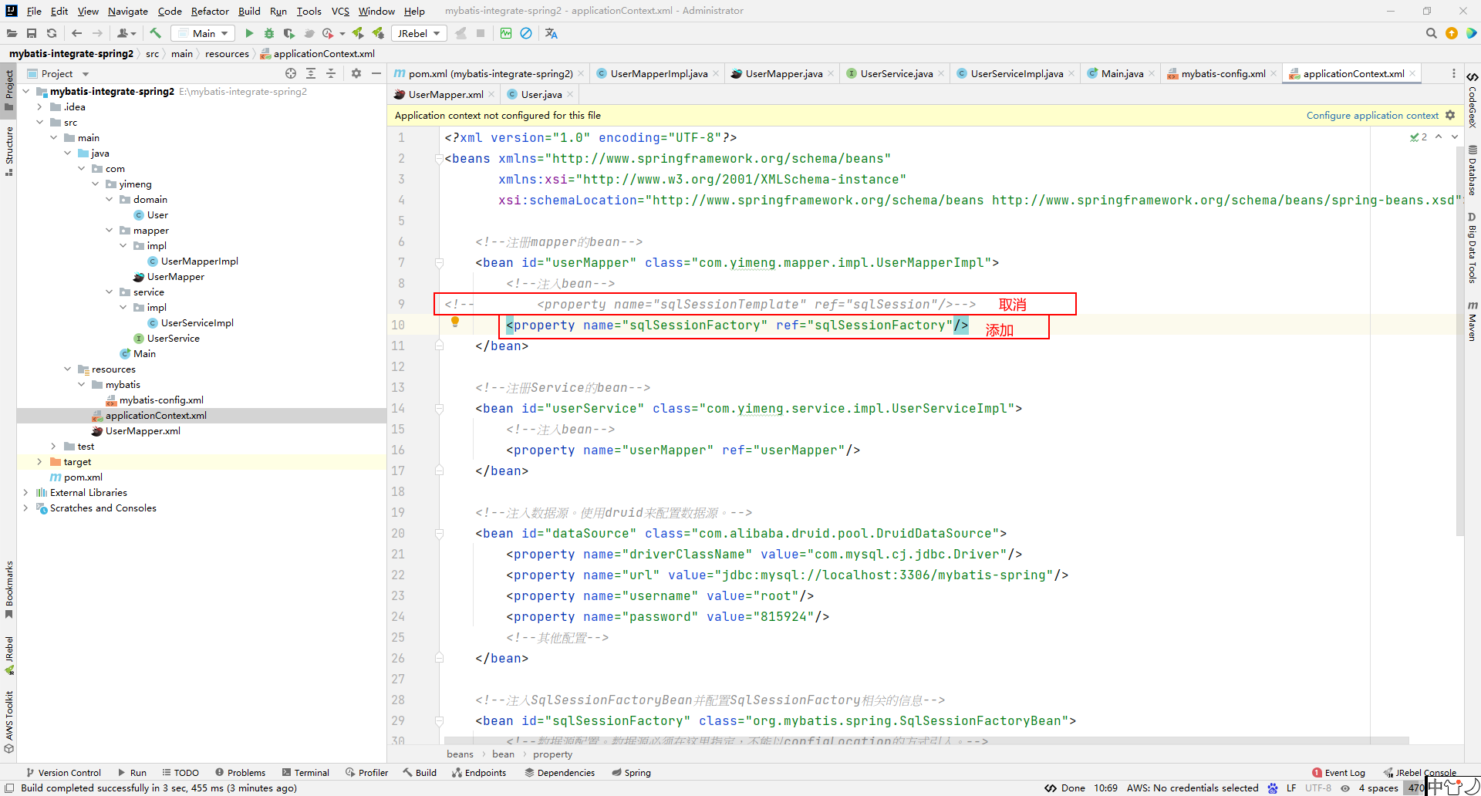This screenshot has width=1481, height=796.
Task: Click the Baidu paw icon in status bar
Action: coord(1273,788)
